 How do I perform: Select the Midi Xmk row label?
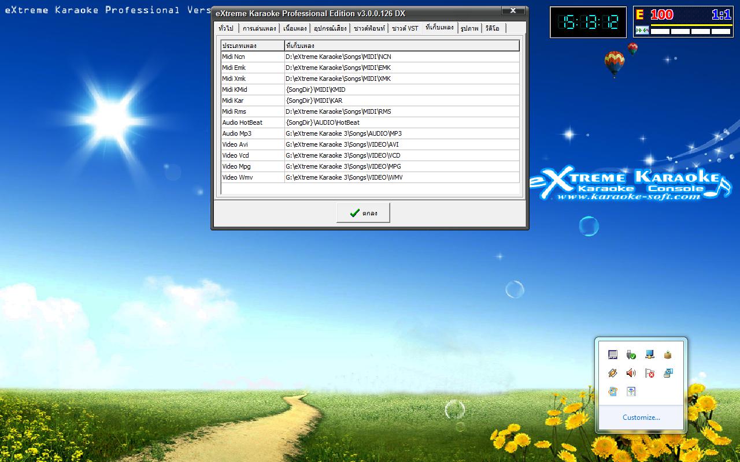tap(253, 79)
